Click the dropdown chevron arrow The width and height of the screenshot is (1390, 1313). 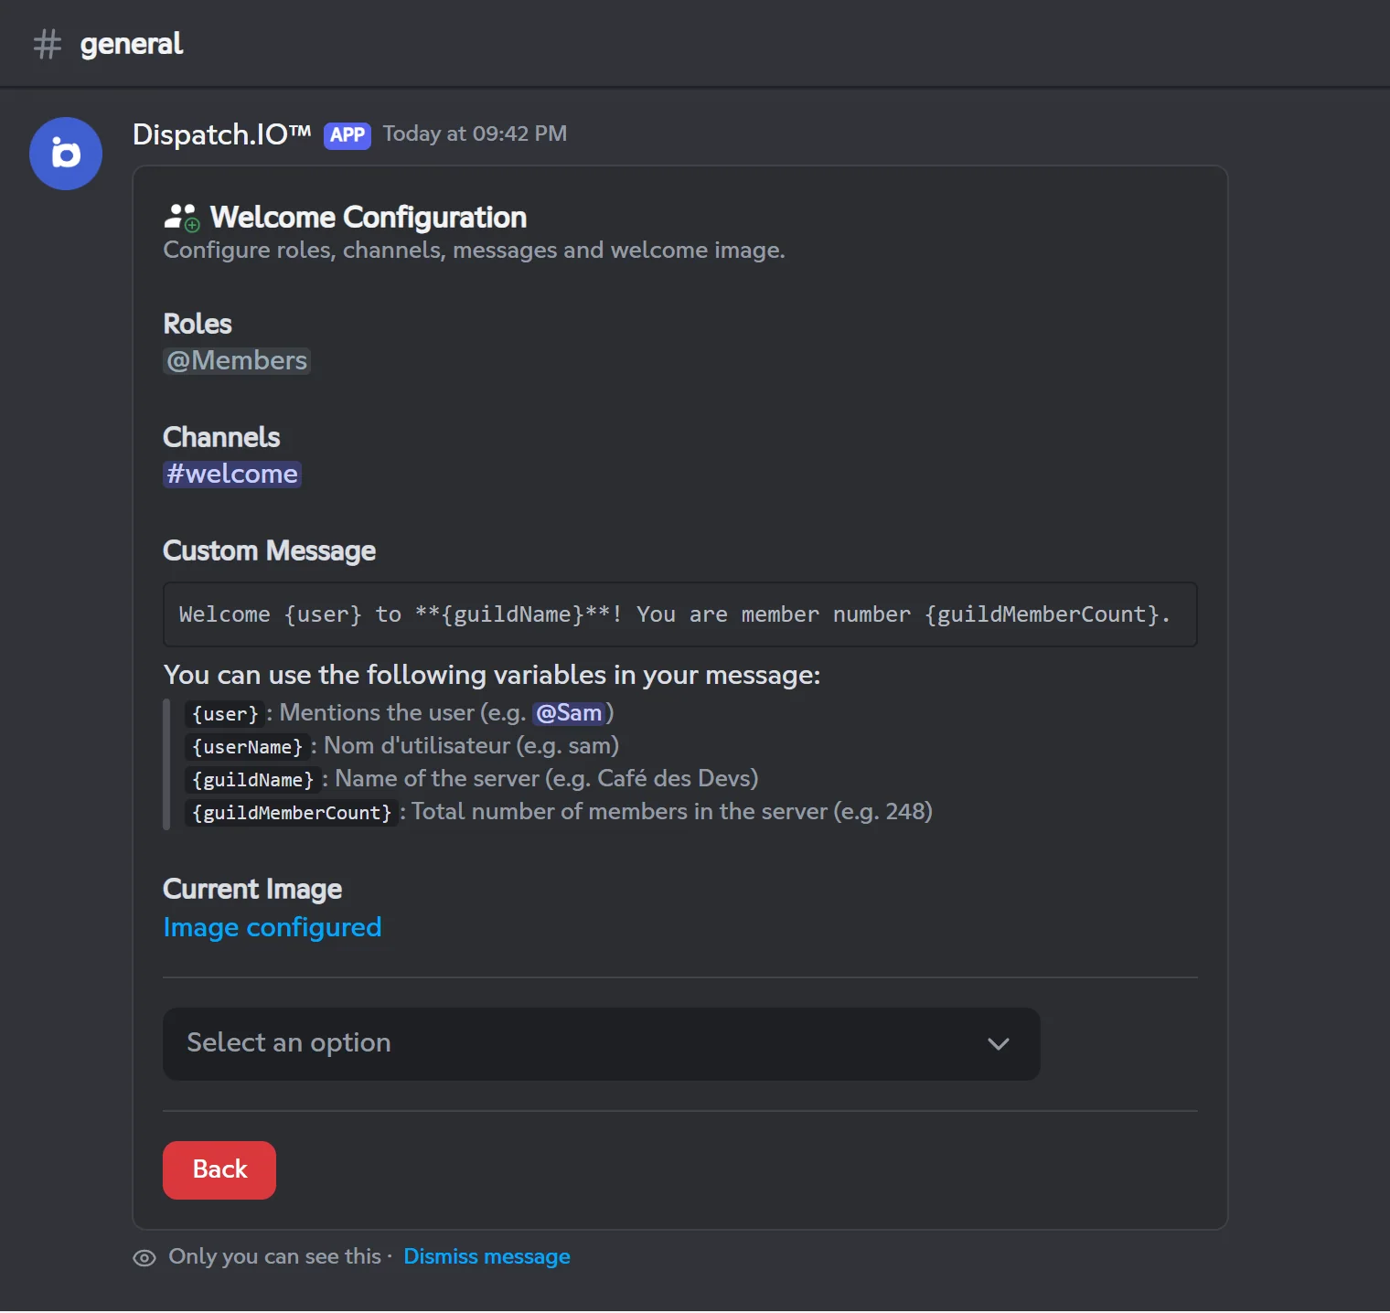tap(999, 1044)
